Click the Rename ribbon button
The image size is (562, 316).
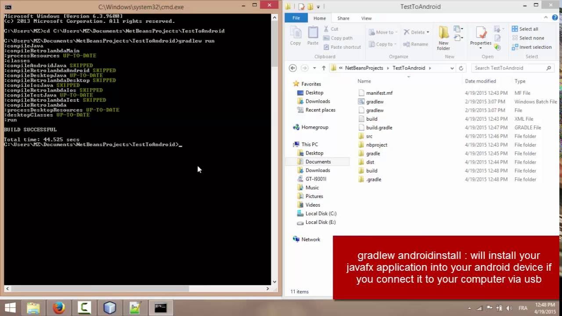click(415, 44)
